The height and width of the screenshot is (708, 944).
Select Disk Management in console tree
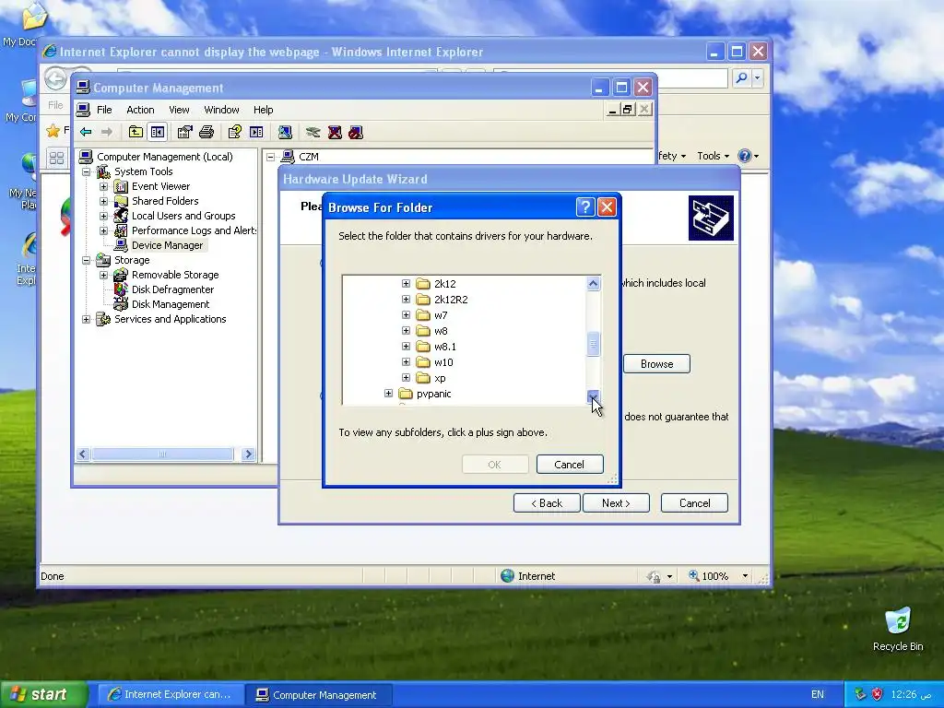(171, 304)
